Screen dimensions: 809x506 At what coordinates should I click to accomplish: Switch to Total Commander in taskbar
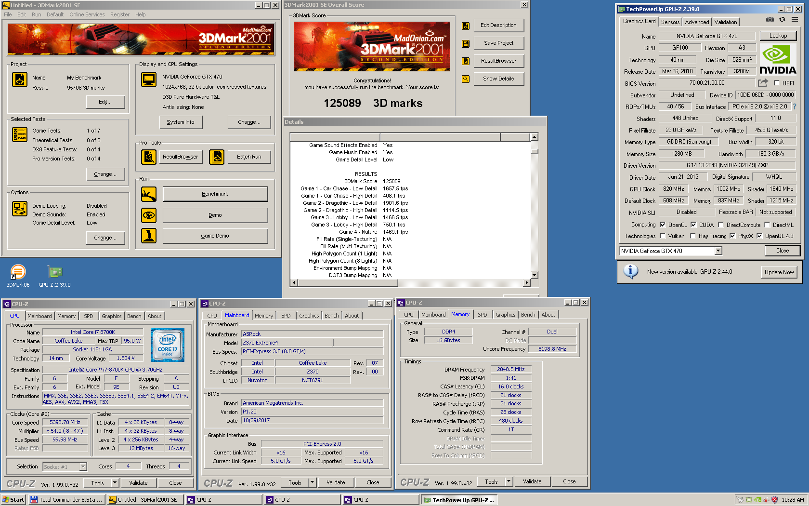coord(66,500)
